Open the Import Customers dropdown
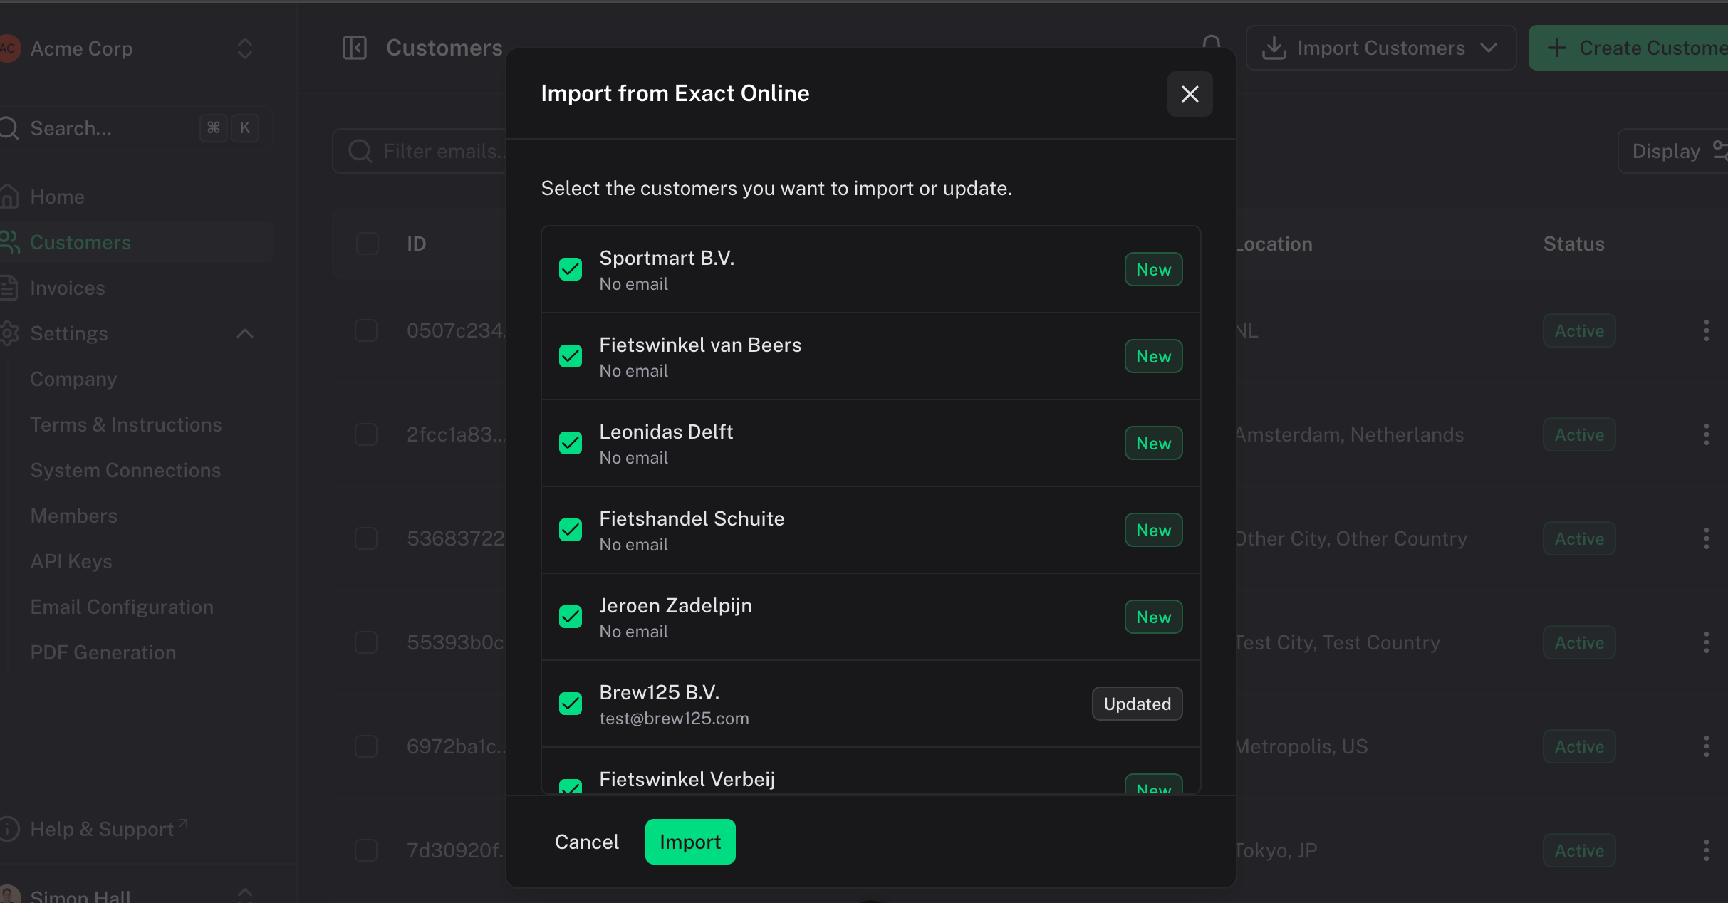This screenshot has width=1728, height=903. pos(1380,48)
